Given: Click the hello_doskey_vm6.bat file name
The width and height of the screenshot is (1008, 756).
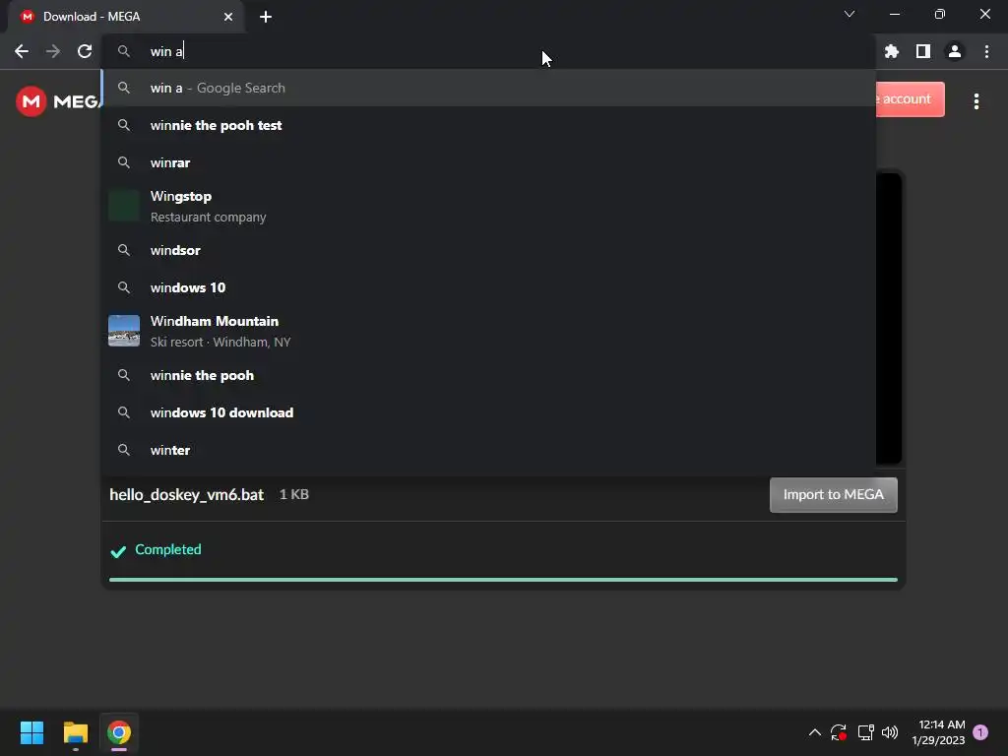Looking at the screenshot, I should tap(186, 494).
